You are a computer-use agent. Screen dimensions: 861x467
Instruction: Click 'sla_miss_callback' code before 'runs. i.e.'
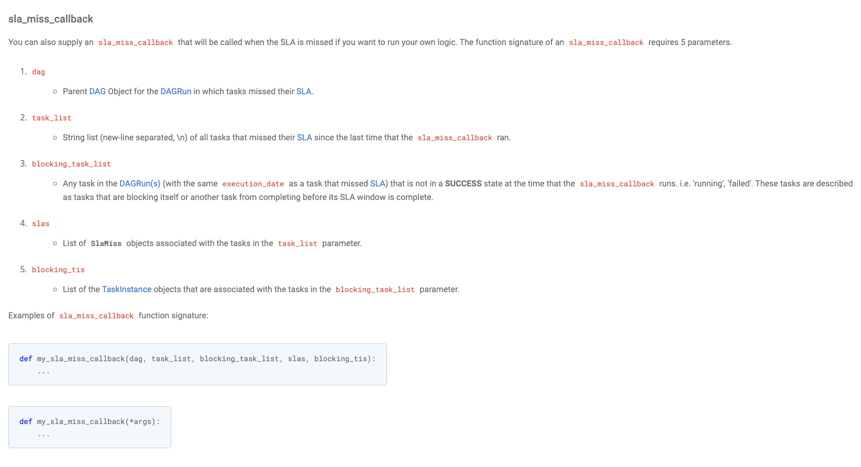pos(617,184)
